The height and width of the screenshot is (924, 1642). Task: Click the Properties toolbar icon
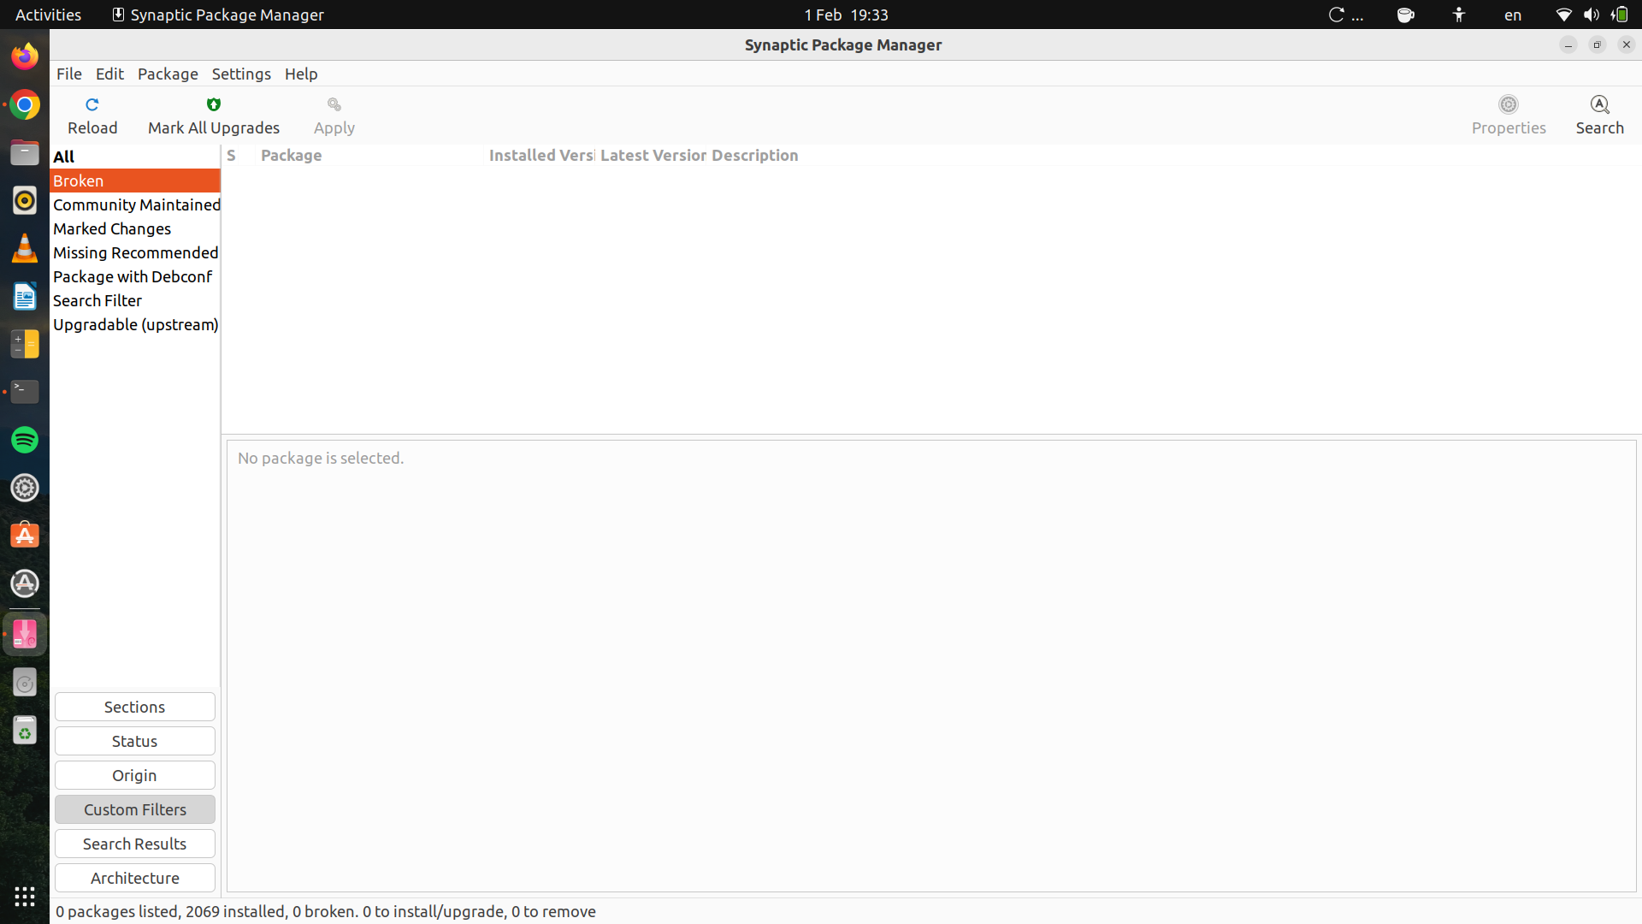(x=1509, y=104)
